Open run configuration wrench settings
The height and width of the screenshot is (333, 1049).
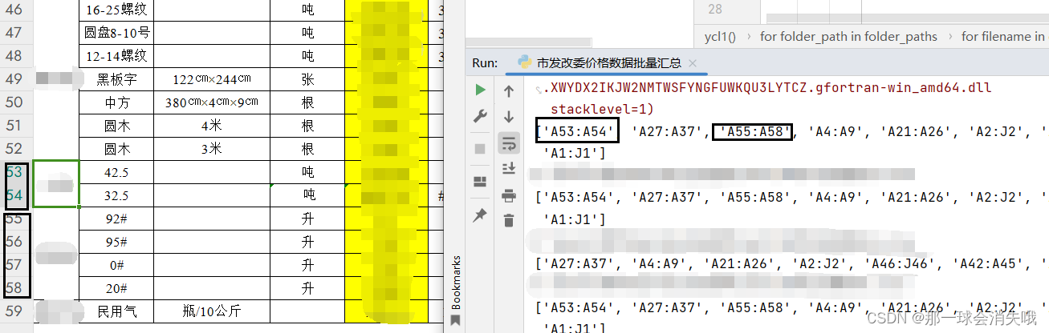[481, 117]
